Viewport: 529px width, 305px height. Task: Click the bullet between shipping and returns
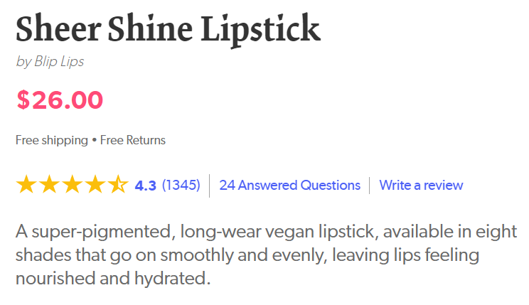pyautogui.click(x=94, y=140)
